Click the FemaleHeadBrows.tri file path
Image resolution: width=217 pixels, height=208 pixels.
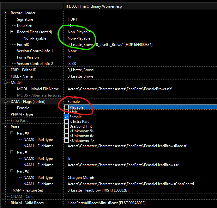coord(124,165)
